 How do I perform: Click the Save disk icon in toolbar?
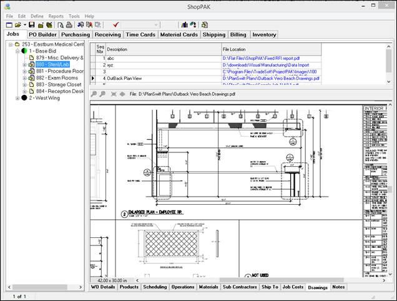32,25
